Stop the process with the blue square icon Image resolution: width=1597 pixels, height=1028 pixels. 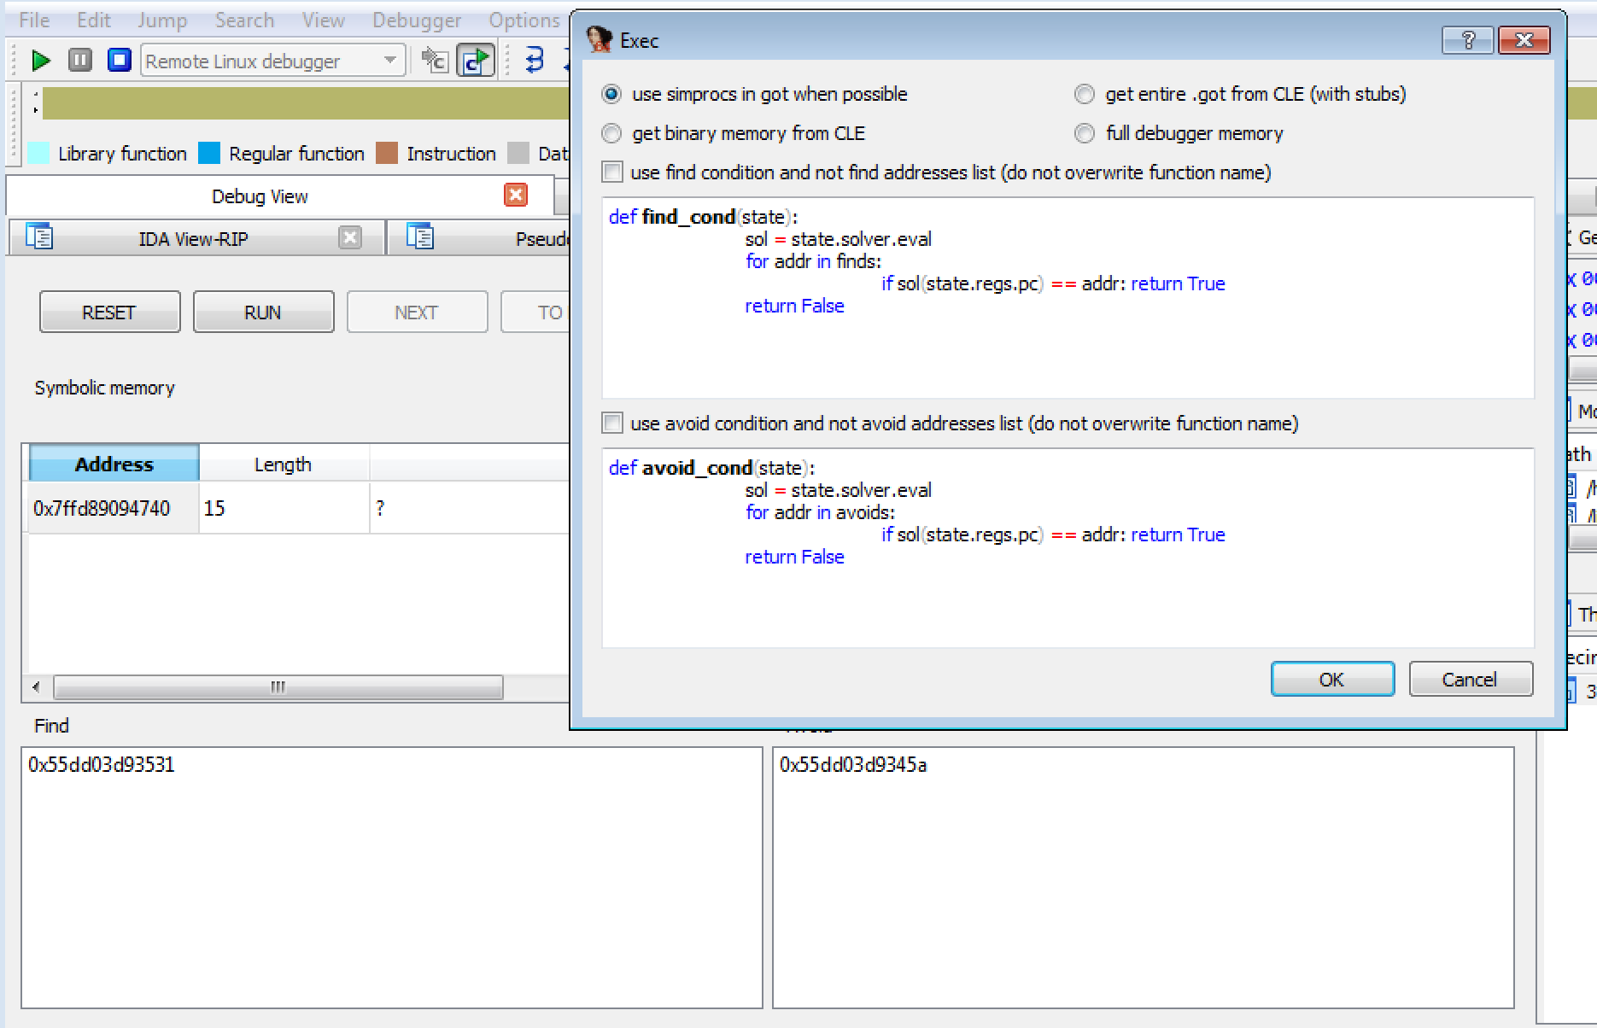click(119, 61)
